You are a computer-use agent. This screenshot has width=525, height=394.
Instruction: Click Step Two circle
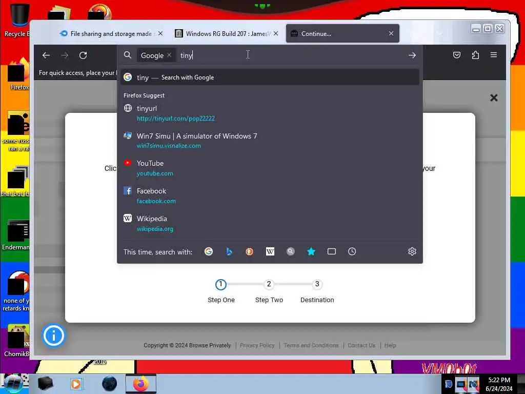(269, 284)
